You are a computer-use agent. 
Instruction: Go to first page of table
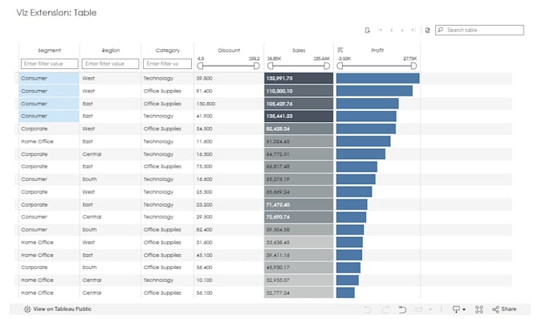380,31
